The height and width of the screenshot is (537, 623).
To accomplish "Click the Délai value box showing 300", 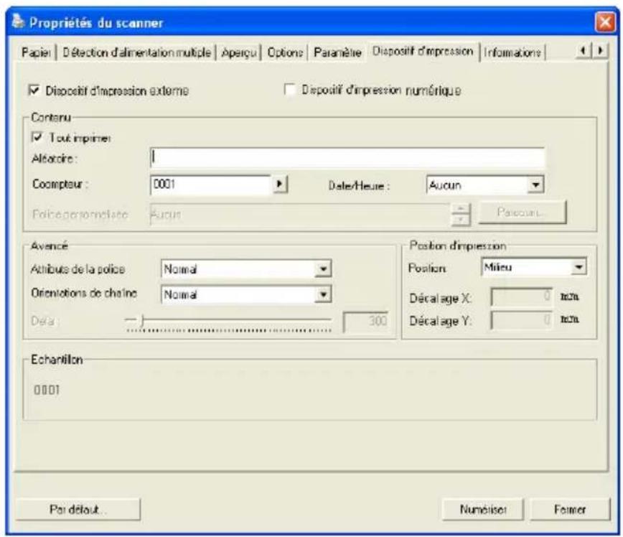I will coord(365,321).
